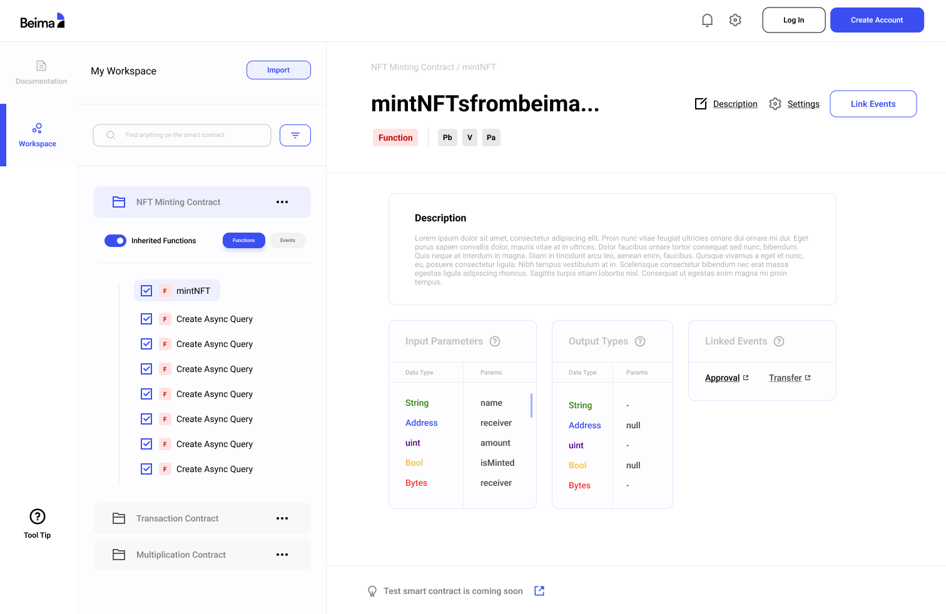Switch to the Events tab
Viewport: 946px width, 614px height.
[287, 240]
